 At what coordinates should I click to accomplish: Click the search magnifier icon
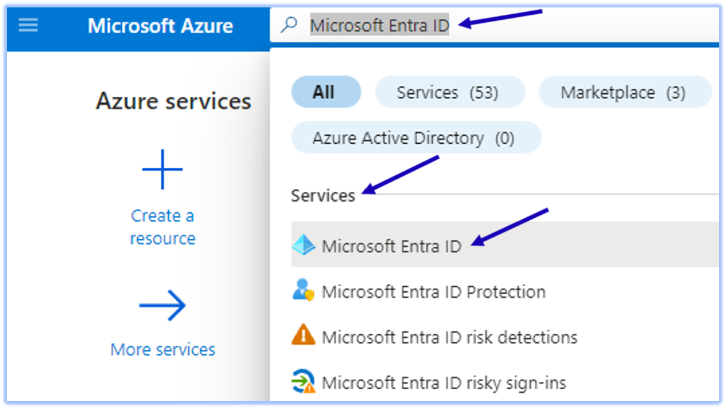coord(288,25)
